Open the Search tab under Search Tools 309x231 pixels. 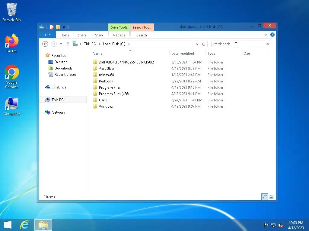tap(142, 35)
